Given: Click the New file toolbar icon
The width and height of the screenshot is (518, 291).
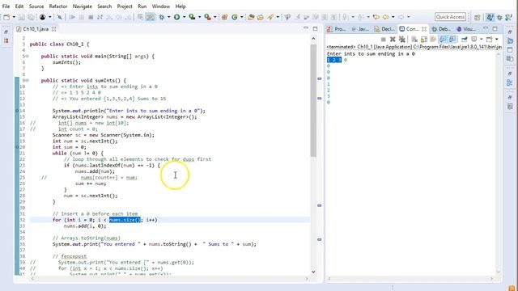Looking at the screenshot, I should pyautogui.click(x=6, y=17).
